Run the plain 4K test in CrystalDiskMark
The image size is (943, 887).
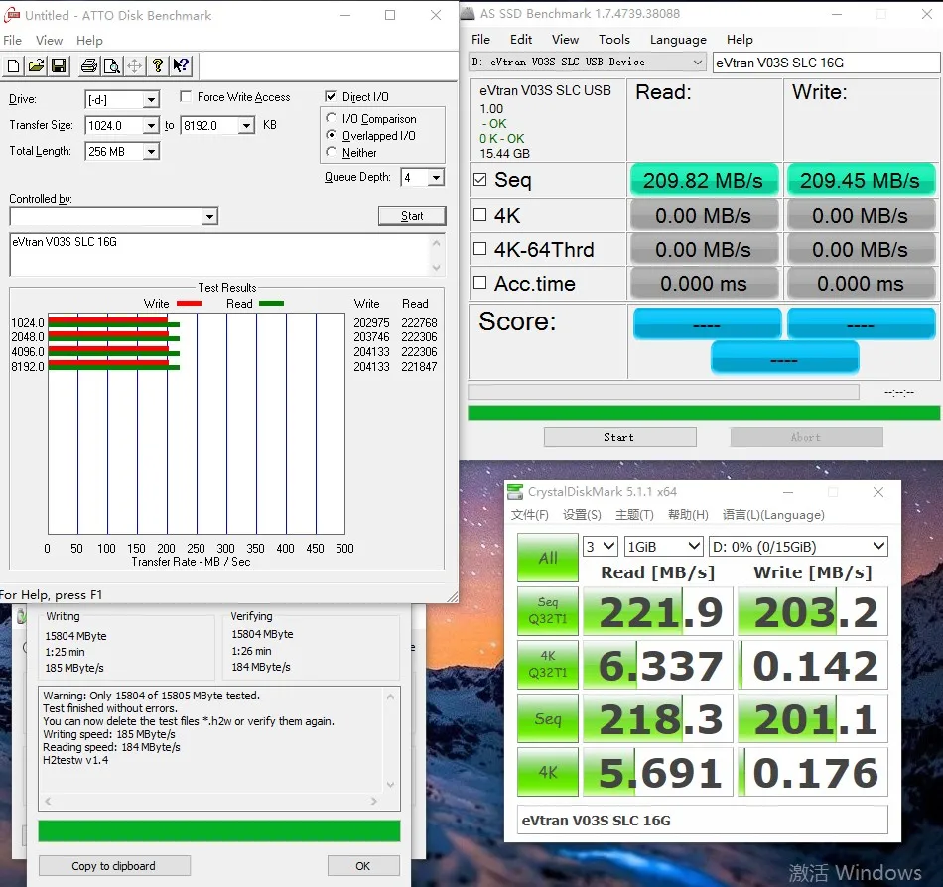click(548, 772)
